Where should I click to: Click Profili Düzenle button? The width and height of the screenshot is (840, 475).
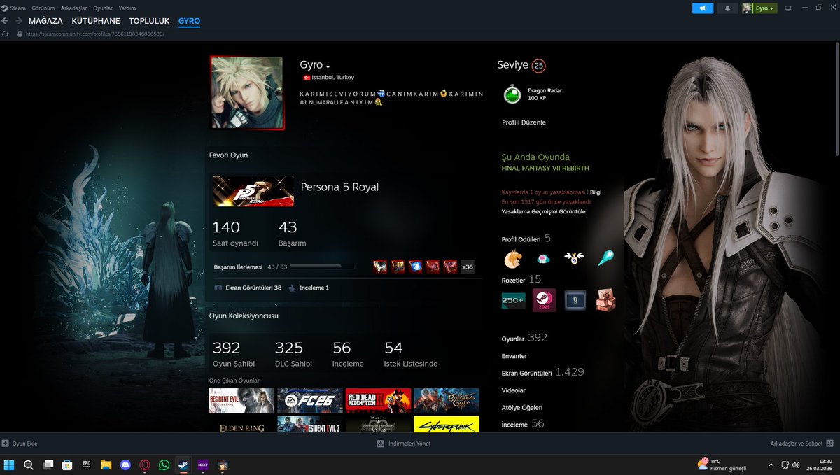[524, 122]
